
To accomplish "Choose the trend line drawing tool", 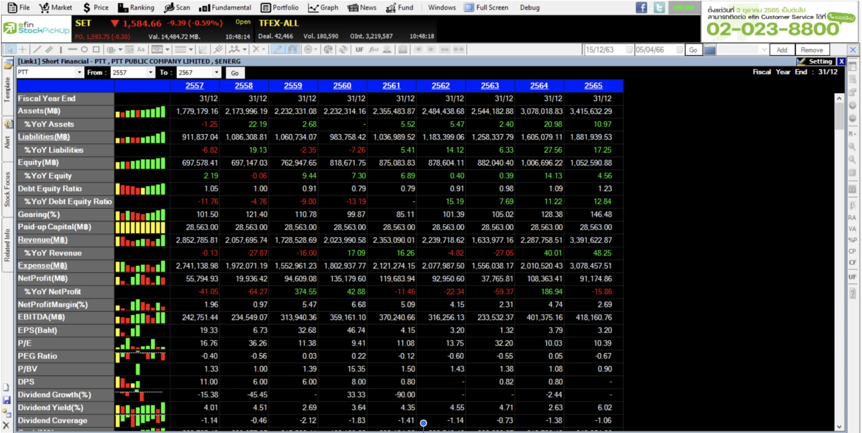I will point(37,50).
